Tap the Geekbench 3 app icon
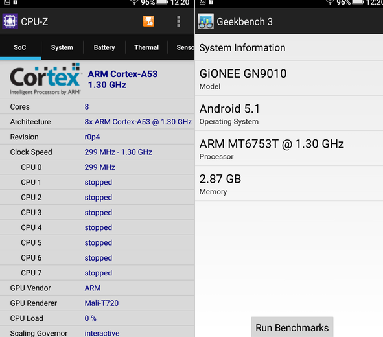 [x=206, y=21]
